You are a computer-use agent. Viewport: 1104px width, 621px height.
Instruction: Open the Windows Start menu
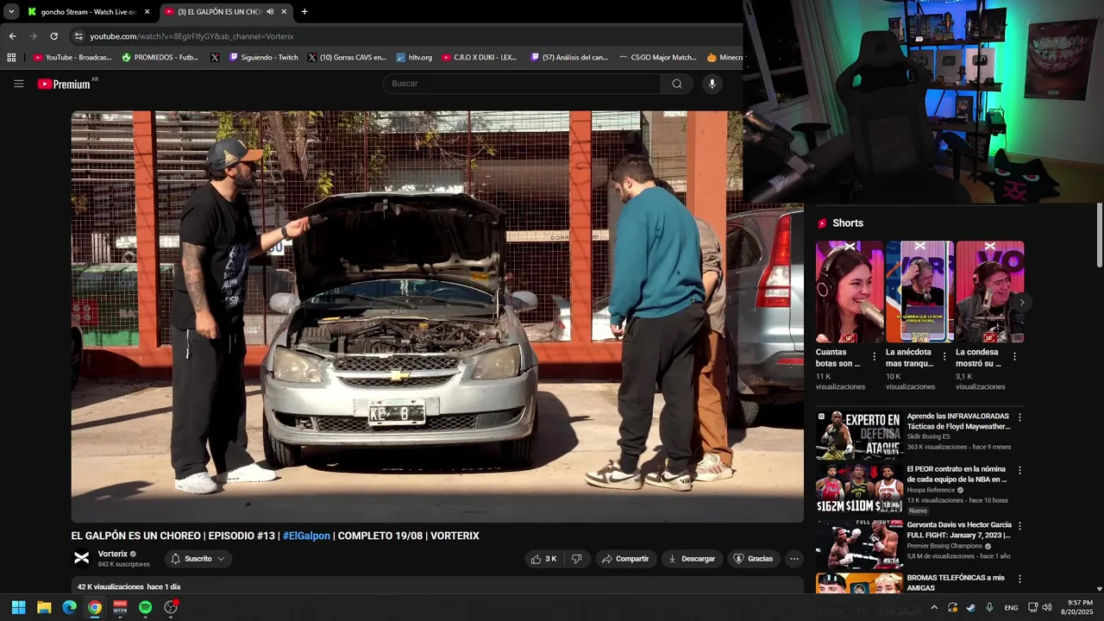point(18,607)
